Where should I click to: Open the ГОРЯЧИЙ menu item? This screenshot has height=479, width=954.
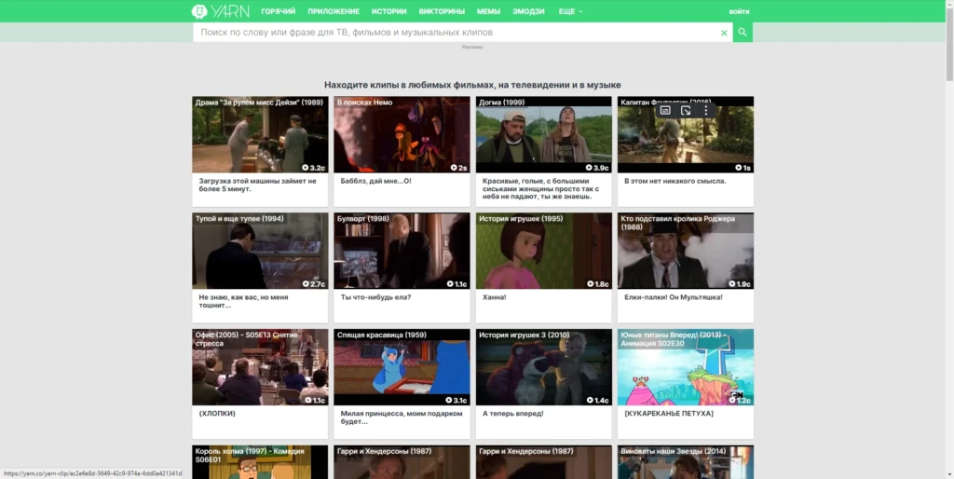tap(278, 11)
